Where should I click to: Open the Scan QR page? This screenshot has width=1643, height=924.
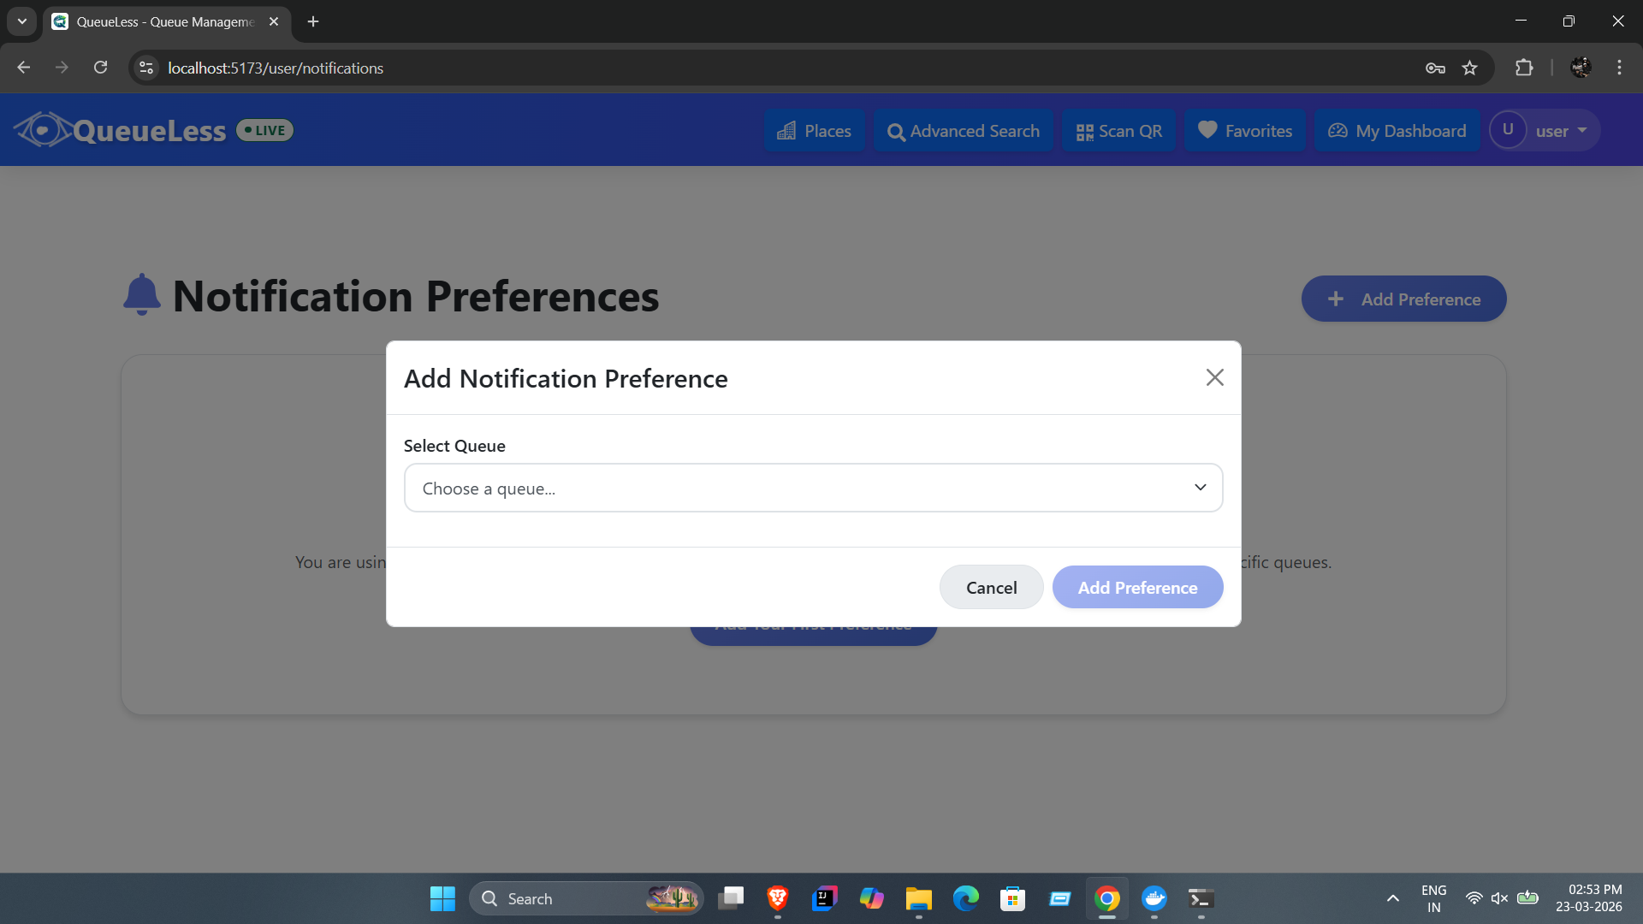[1118, 131]
